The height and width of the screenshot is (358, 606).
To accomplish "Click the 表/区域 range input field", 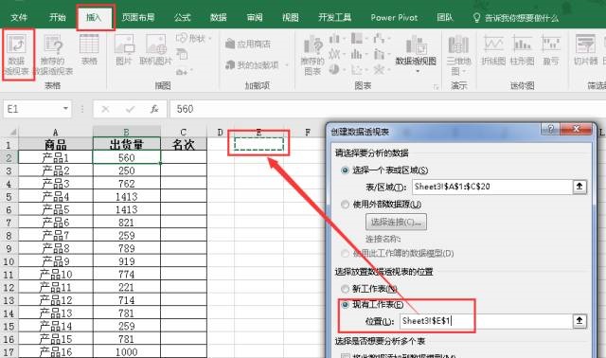I will coord(492,187).
